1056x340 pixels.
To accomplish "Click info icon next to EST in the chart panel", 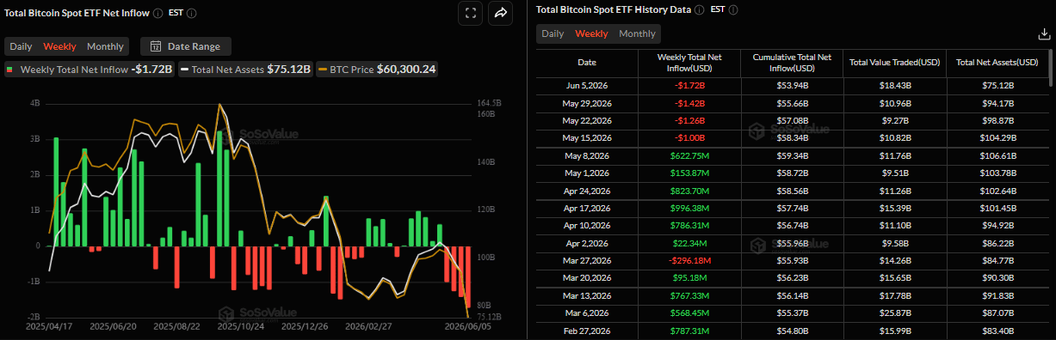I will [191, 14].
